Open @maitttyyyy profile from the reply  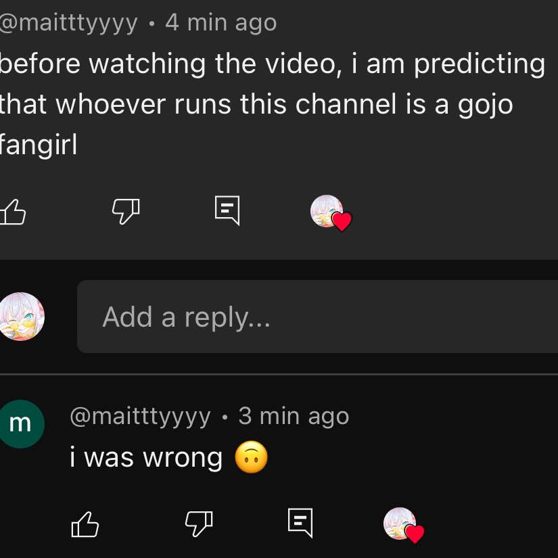[140, 416]
